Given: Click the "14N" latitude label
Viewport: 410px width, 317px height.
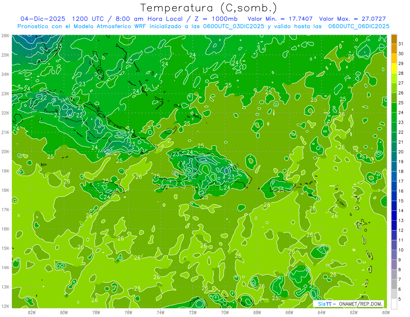Looking at the screenshot, I should pyautogui.click(x=5, y=267).
